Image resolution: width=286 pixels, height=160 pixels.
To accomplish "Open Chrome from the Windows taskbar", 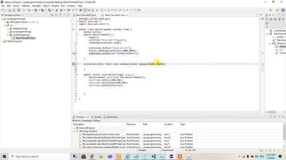I will coord(92,156).
